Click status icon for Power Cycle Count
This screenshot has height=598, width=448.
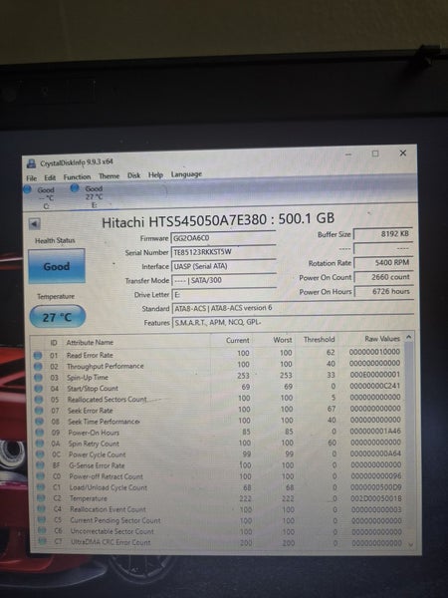41,454
